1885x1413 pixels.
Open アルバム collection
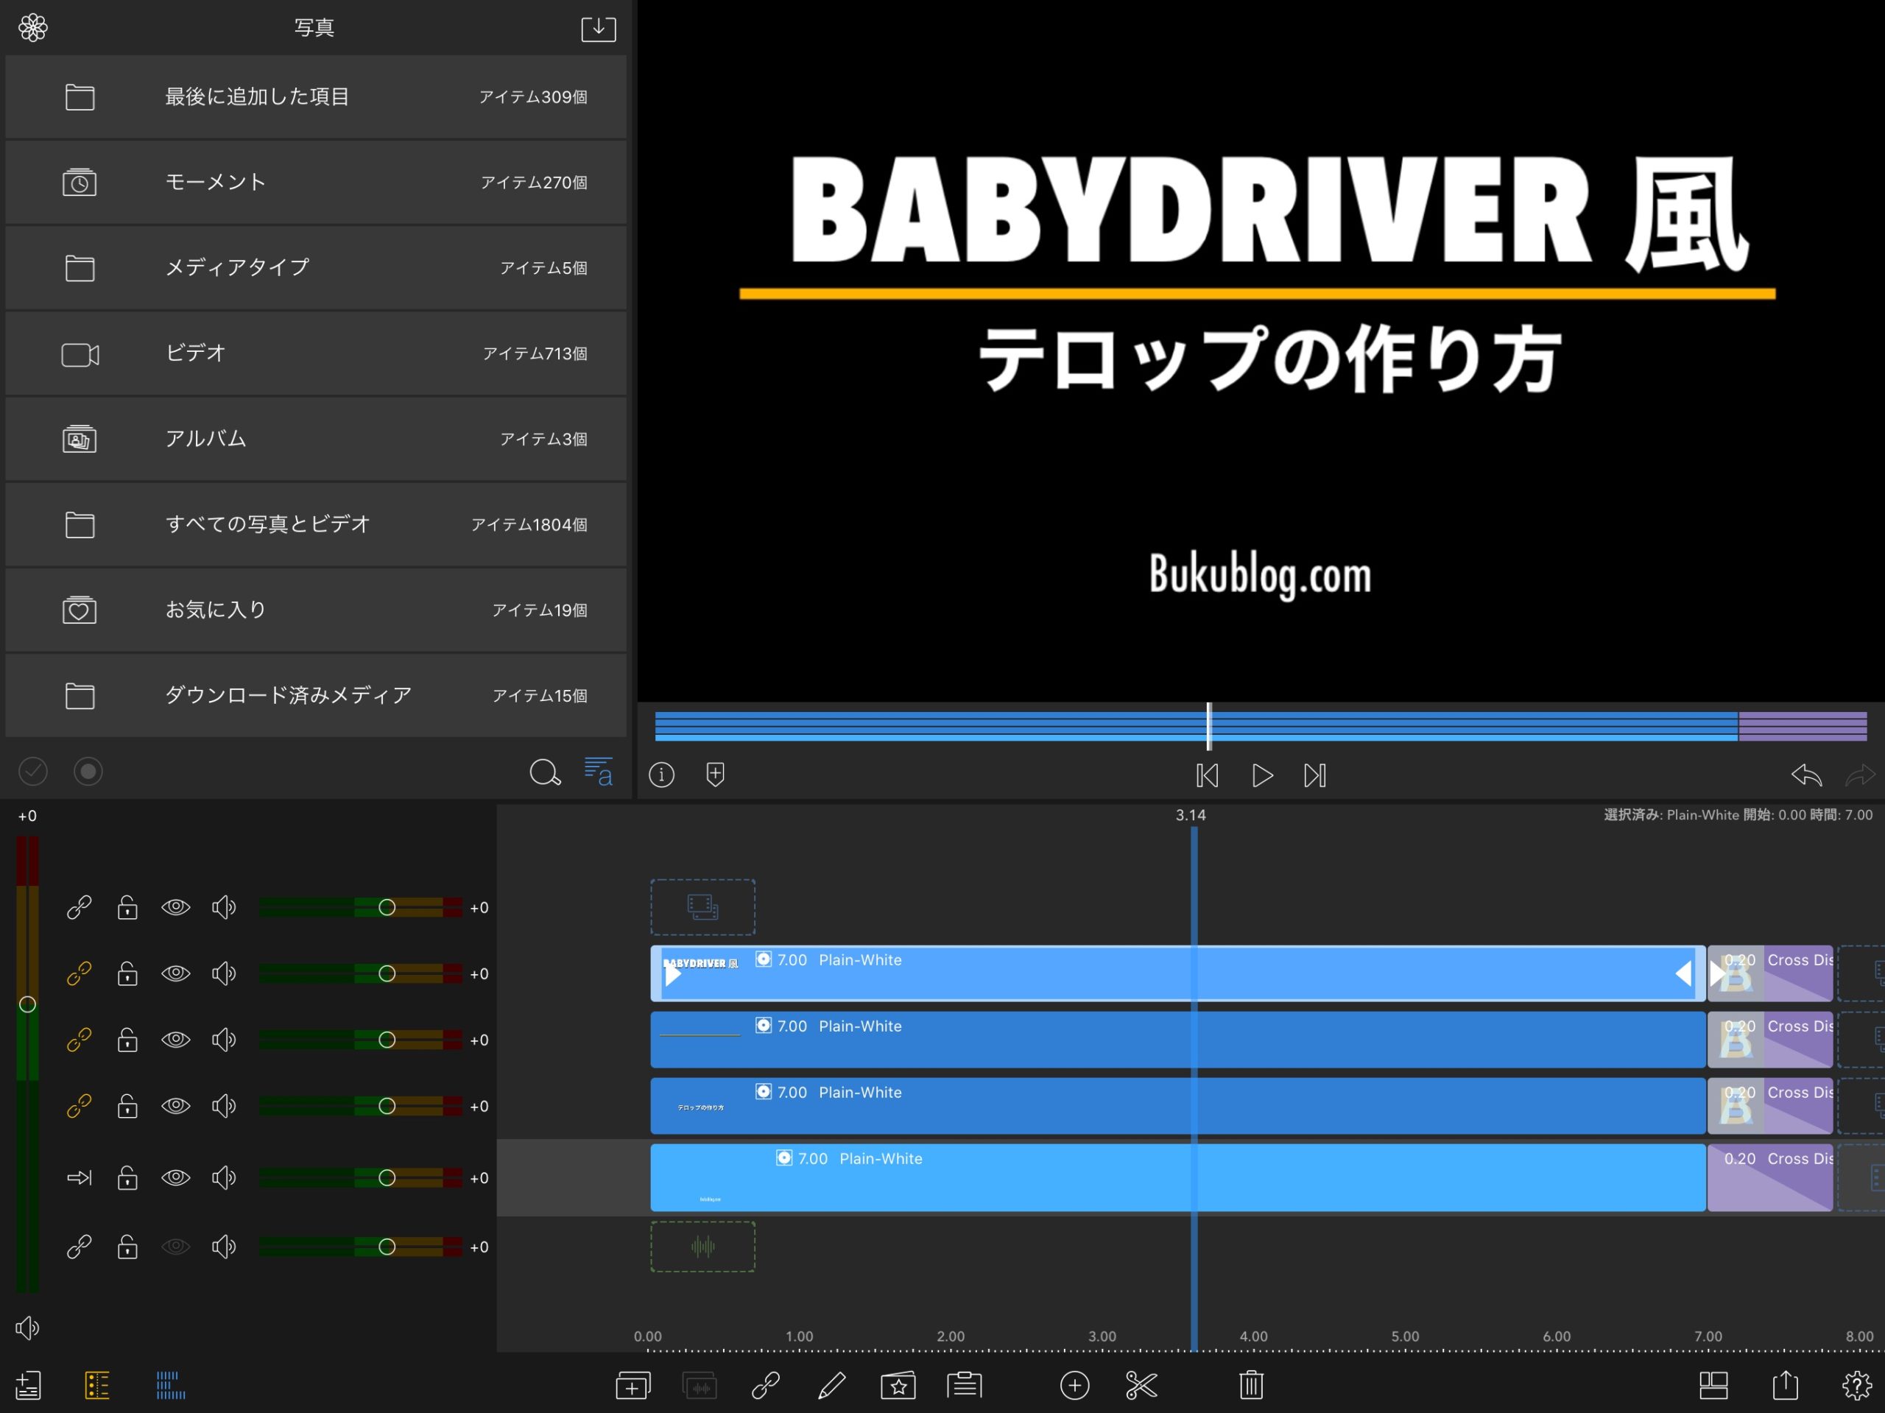click(316, 439)
